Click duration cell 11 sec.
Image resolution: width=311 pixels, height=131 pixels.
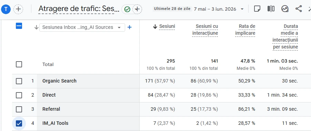click(290, 123)
